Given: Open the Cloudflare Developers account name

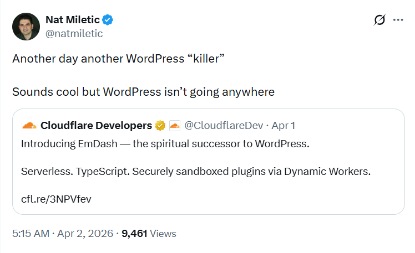Looking at the screenshot, I should click(x=96, y=126).
